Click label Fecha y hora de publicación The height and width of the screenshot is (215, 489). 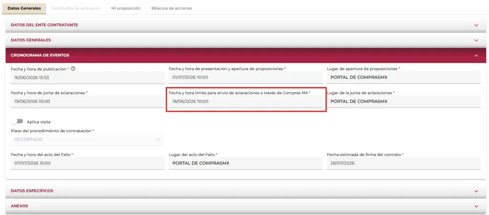pos(39,69)
